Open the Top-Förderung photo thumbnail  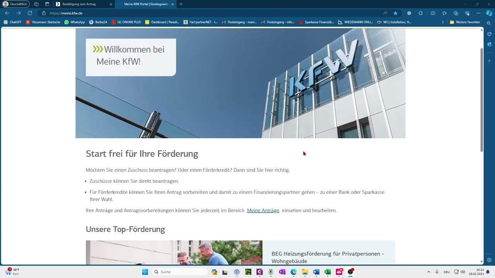(x=174, y=253)
